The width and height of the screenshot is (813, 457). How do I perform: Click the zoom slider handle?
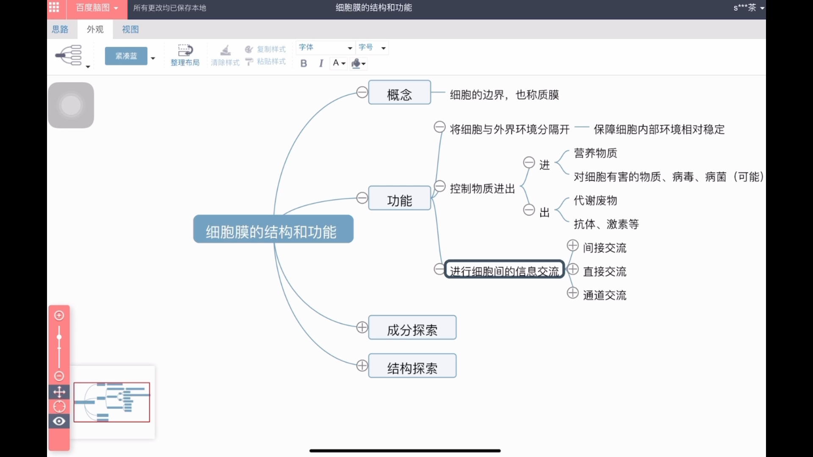click(59, 337)
